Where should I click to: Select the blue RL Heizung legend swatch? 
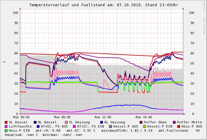click(101, 122)
